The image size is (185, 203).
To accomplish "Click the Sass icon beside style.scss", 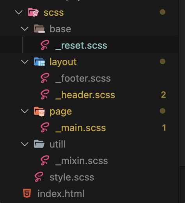I will (x=39, y=177).
